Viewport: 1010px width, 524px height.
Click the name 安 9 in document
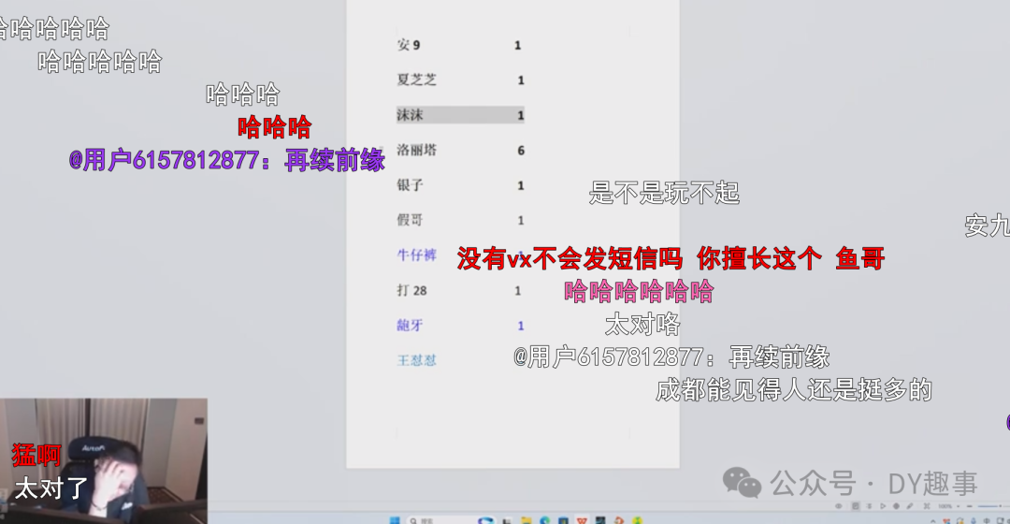click(409, 45)
